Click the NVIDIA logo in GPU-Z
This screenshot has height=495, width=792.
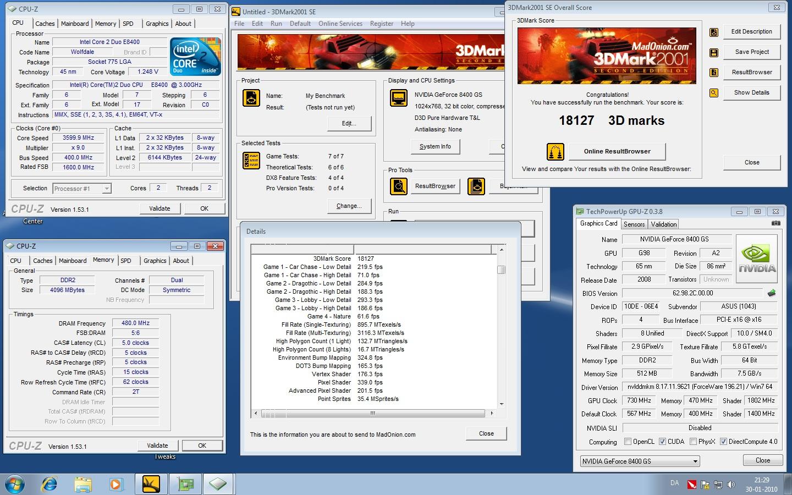coord(757,259)
